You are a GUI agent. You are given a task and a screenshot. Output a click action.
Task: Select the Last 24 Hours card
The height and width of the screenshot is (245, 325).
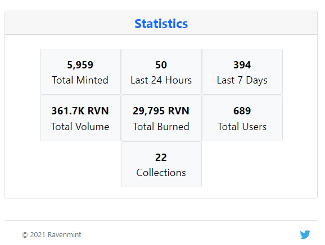tap(161, 72)
